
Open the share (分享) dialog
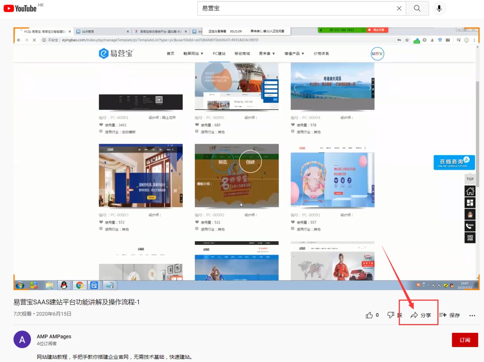tap(420, 315)
